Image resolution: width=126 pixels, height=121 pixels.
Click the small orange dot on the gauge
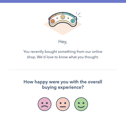tap(57, 18)
